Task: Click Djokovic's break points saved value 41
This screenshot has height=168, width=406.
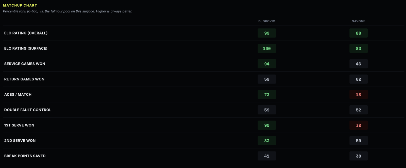Action: pos(267,156)
